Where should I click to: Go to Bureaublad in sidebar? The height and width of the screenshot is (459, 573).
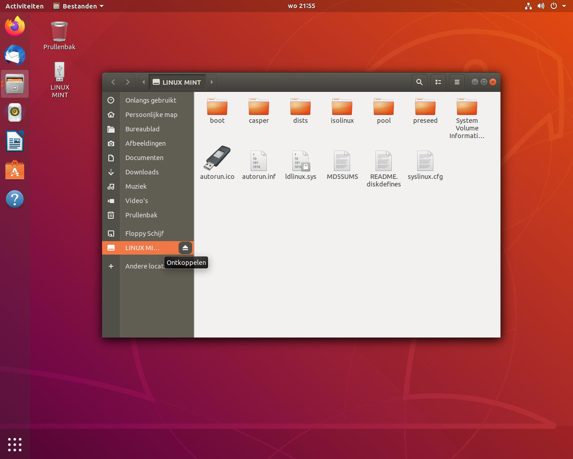tap(148, 129)
